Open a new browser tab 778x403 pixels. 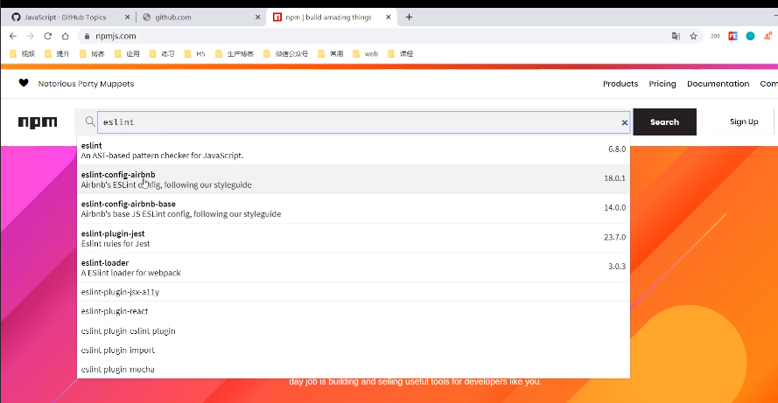(409, 17)
